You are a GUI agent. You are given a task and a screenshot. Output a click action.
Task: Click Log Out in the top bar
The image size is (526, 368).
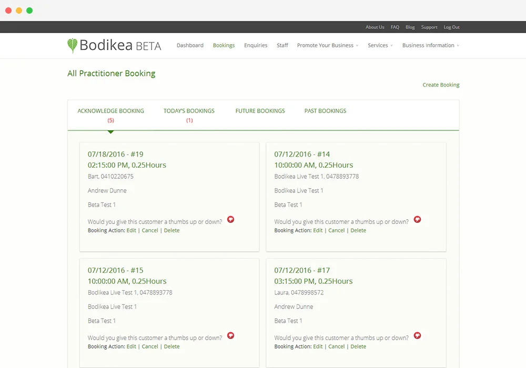click(x=451, y=27)
